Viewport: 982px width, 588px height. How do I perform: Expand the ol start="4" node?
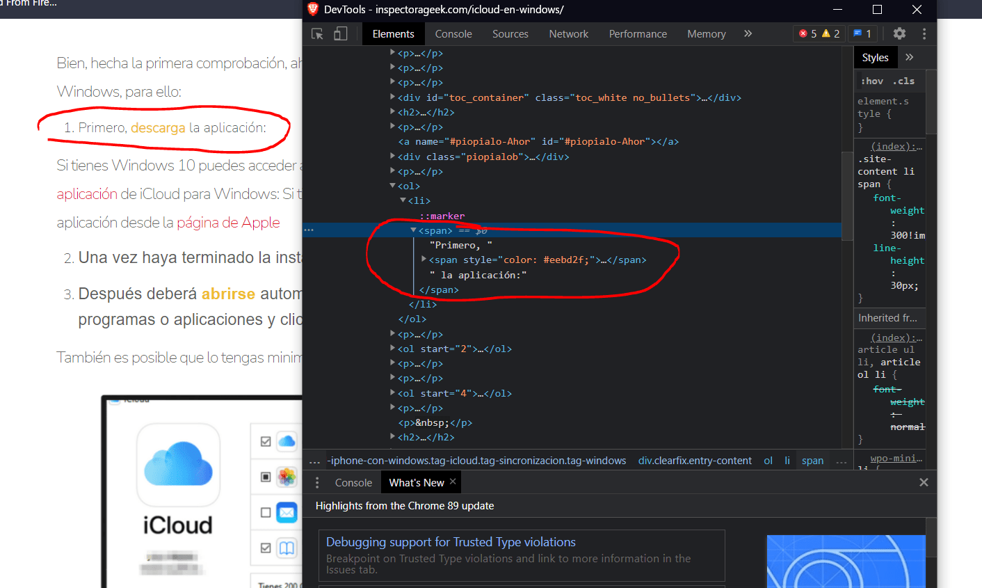click(x=393, y=393)
